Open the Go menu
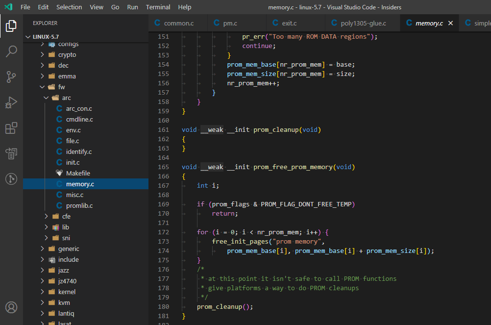The width and height of the screenshot is (491, 325). 115,7
